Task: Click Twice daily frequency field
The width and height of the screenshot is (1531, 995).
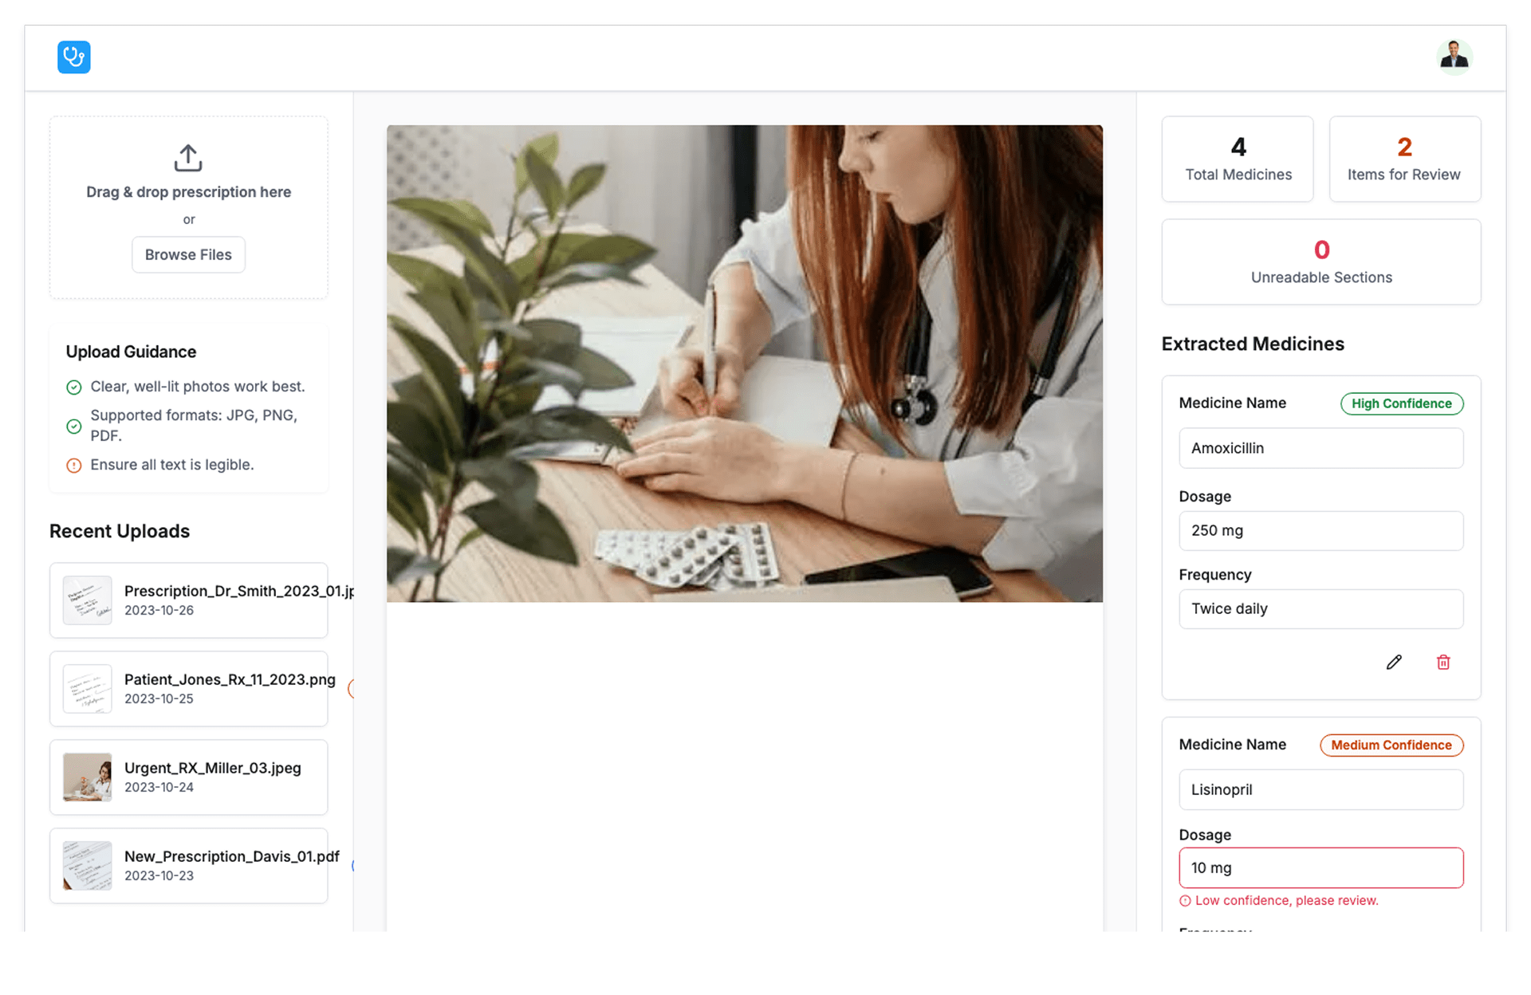Action: pyautogui.click(x=1321, y=609)
